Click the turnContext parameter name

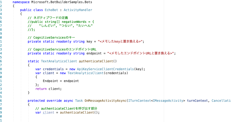(x=197, y=101)
